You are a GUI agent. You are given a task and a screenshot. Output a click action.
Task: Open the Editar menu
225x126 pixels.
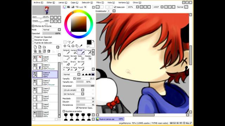pyautogui.click(x=51, y=2)
